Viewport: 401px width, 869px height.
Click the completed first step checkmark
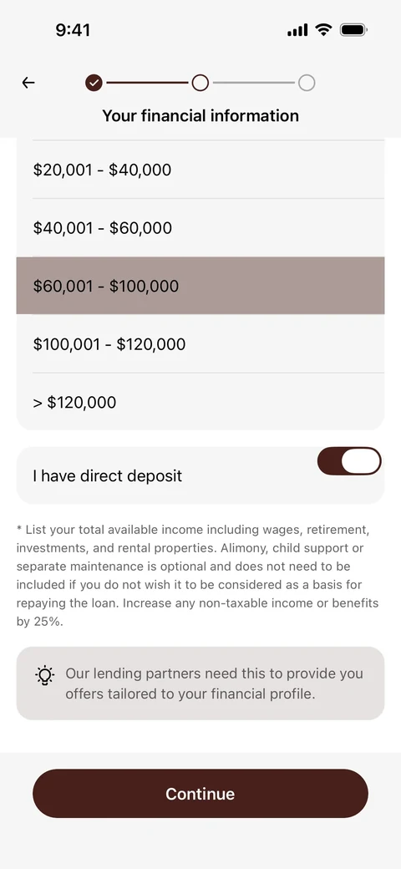(x=94, y=83)
